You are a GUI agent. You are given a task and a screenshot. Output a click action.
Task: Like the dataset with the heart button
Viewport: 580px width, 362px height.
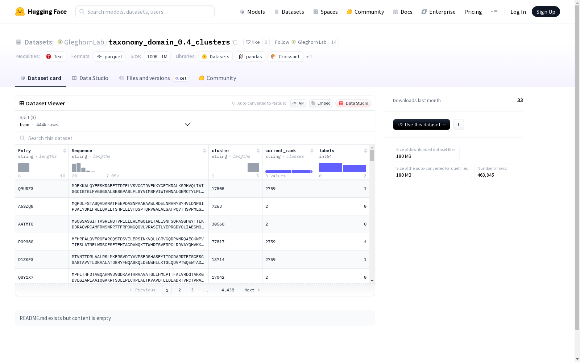pyautogui.click(x=253, y=42)
